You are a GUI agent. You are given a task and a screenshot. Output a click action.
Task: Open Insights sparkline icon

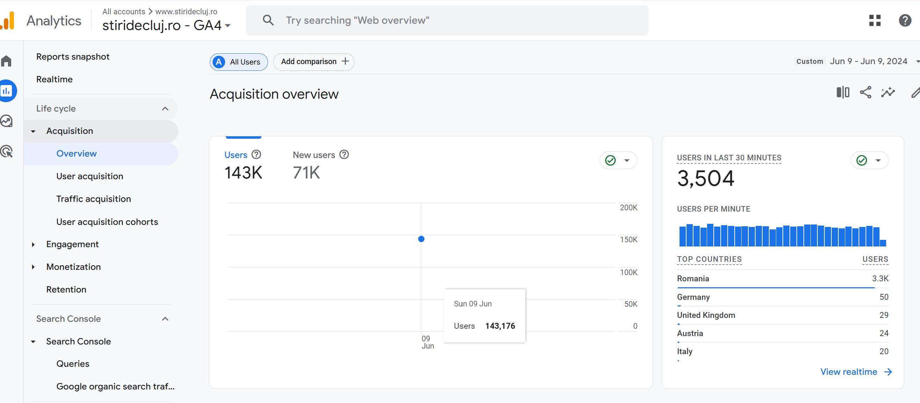click(x=888, y=92)
